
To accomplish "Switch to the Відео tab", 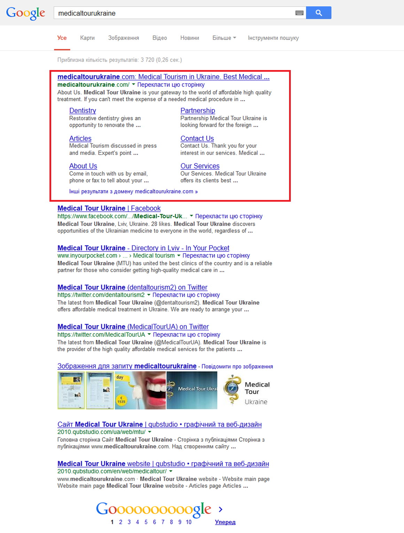I will (x=160, y=38).
